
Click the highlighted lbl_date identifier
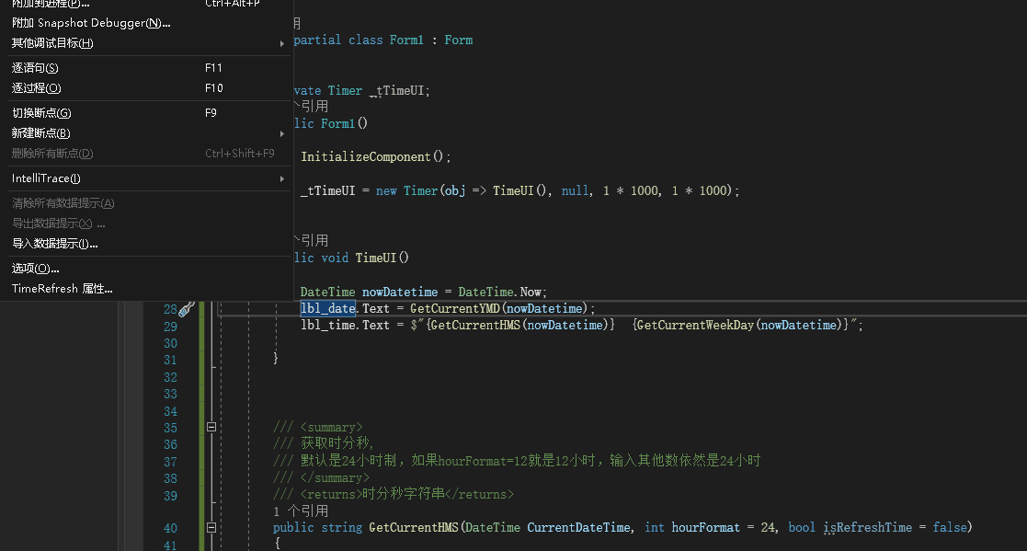pyautogui.click(x=327, y=308)
